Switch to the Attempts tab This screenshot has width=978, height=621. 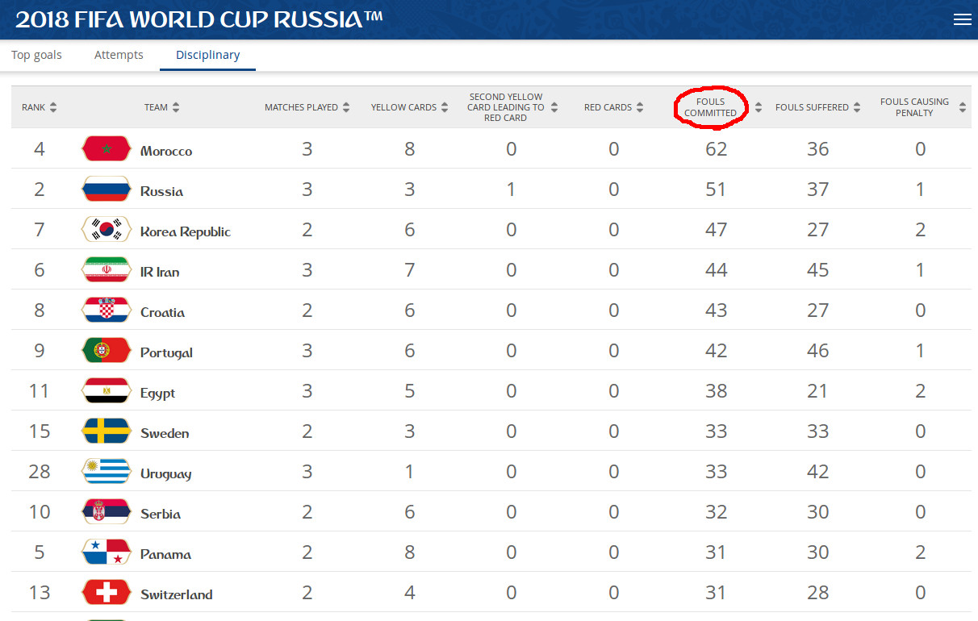click(x=119, y=55)
